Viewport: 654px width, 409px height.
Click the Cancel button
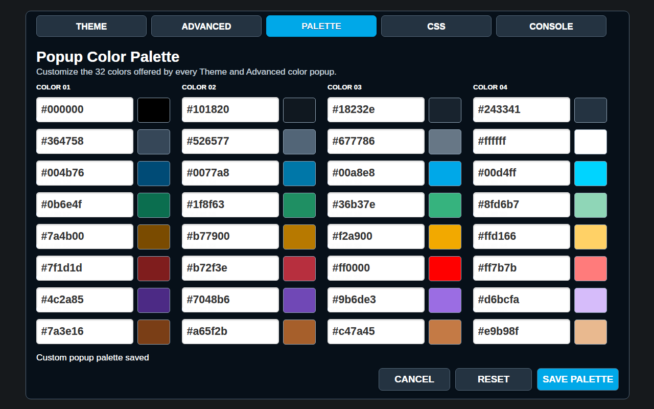[414, 379]
